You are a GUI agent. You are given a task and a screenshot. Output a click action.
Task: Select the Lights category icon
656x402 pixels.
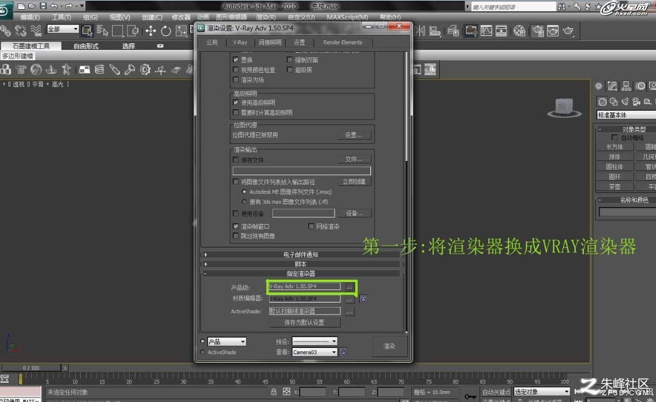click(x=625, y=102)
